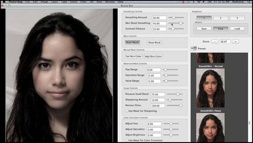Open the Wi-Fi status menu icon

199,2
